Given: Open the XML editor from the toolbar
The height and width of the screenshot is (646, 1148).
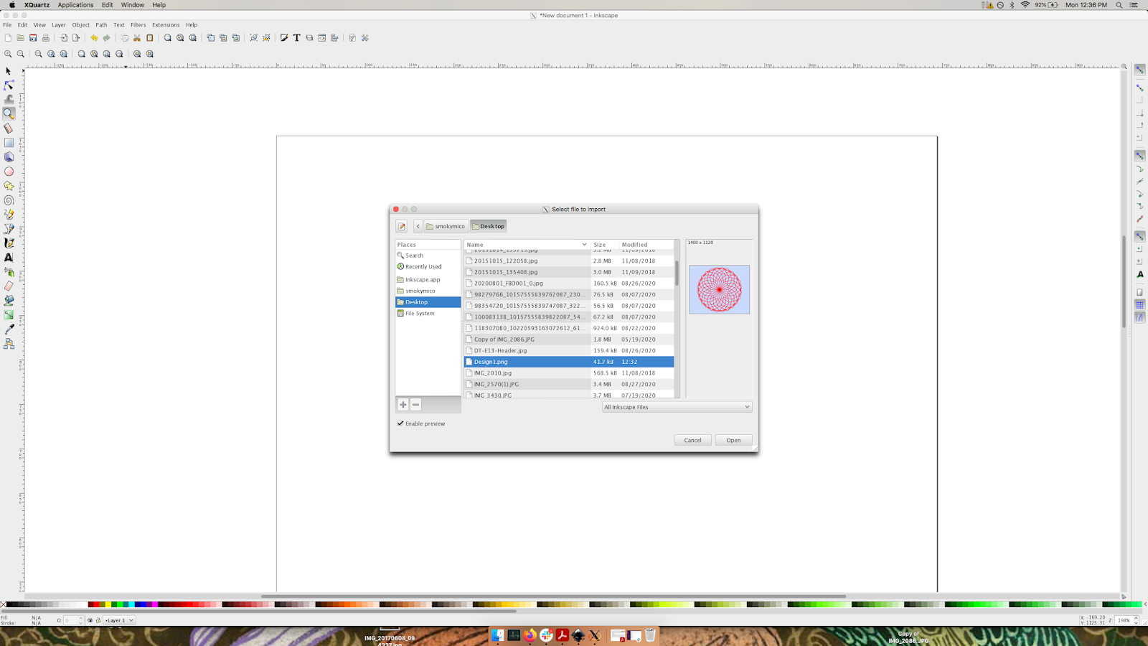Looking at the screenshot, I should click(322, 37).
